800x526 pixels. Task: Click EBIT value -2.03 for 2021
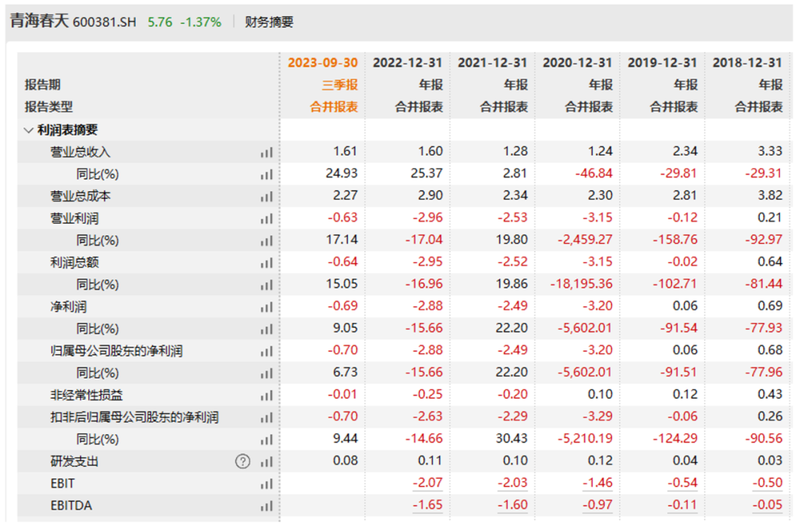pyautogui.click(x=513, y=482)
